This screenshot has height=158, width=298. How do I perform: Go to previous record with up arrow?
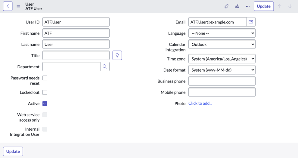click(x=280, y=6)
